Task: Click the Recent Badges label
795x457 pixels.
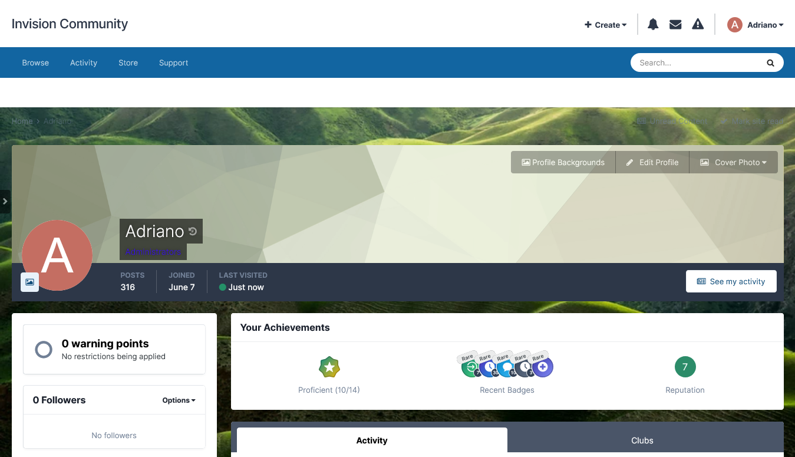Action: [x=507, y=390]
